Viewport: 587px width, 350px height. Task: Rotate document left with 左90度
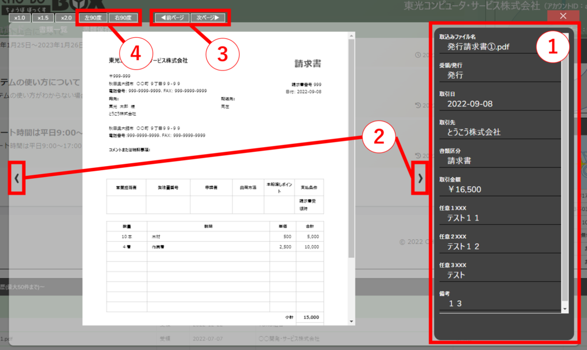[92, 18]
